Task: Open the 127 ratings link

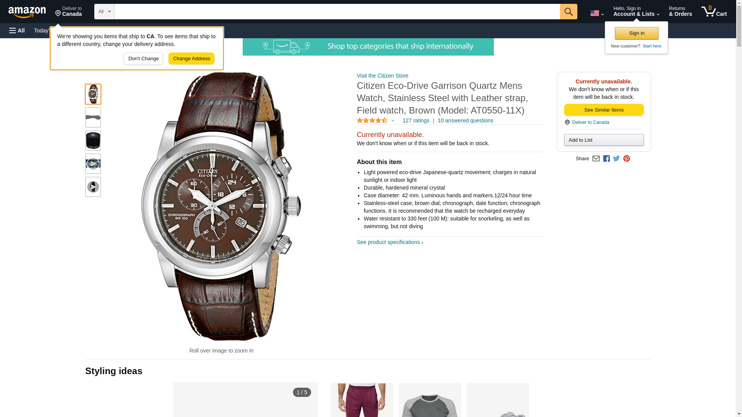Action: 416,120
